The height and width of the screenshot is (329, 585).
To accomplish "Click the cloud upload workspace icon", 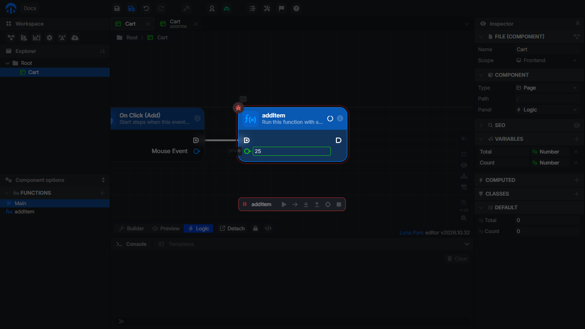I will click(x=75, y=37).
